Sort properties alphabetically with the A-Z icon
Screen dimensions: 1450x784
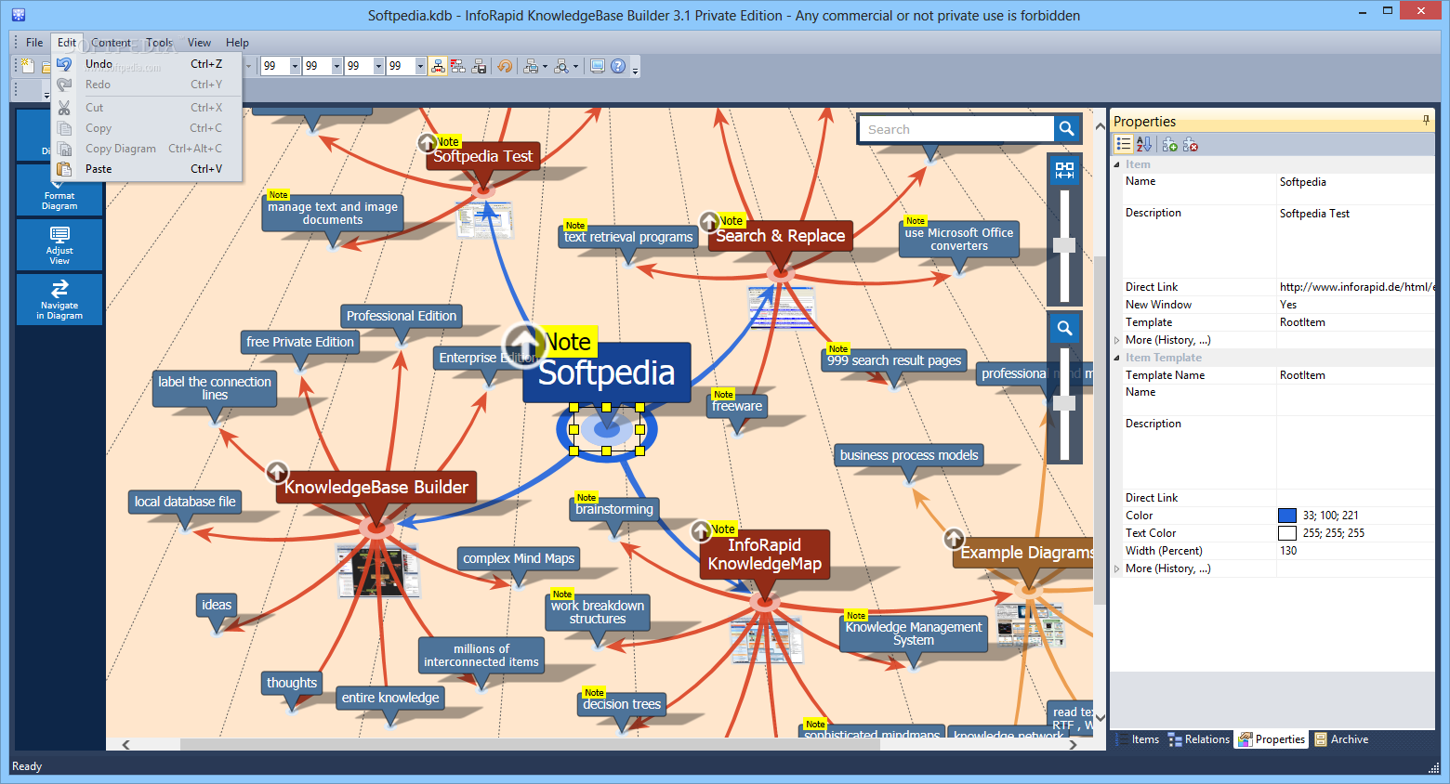pyautogui.click(x=1144, y=144)
